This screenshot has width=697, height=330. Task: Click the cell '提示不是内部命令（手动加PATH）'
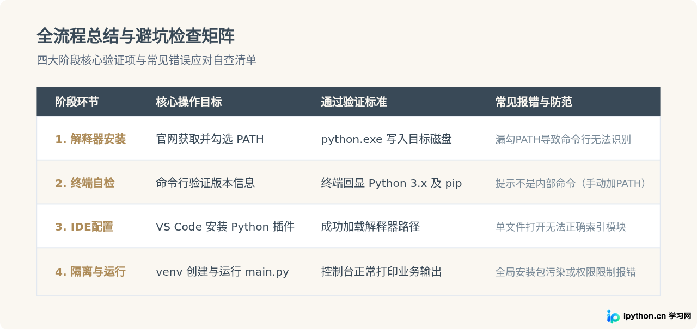[572, 183]
